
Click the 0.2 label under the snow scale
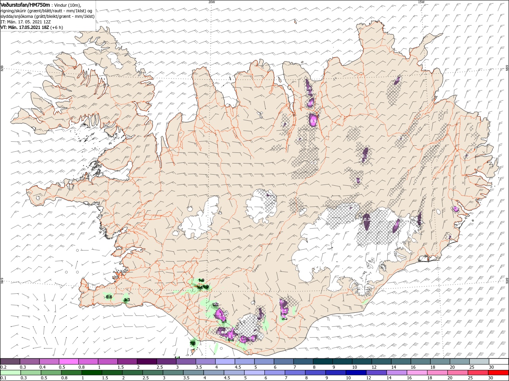tap(3, 367)
